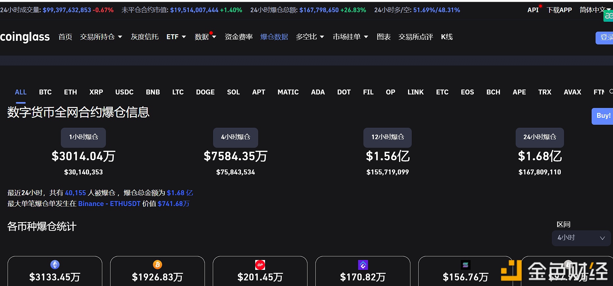
Task: Expand the 交易所持仓 menu
Action: pos(101,37)
